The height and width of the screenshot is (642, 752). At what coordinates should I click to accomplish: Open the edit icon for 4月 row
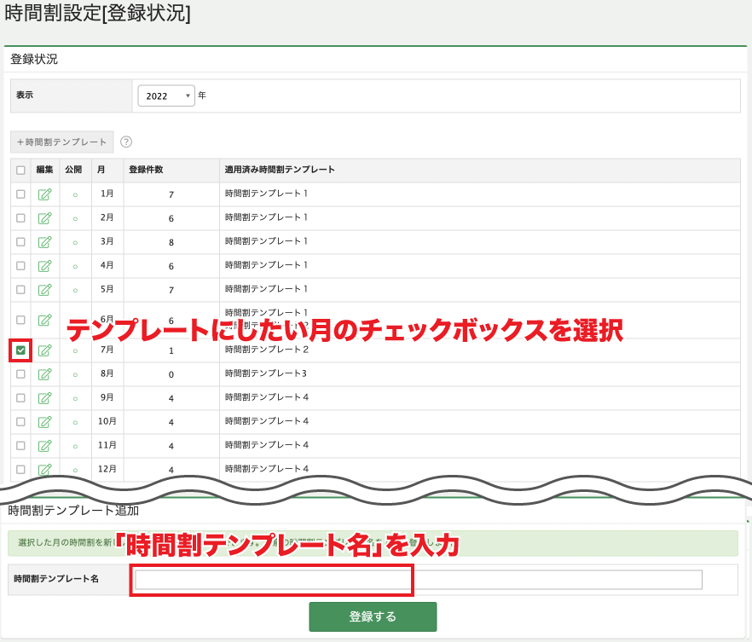click(x=44, y=266)
